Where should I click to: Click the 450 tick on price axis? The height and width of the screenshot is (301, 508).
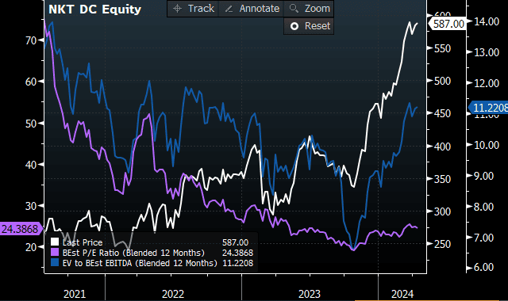click(443, 113)
